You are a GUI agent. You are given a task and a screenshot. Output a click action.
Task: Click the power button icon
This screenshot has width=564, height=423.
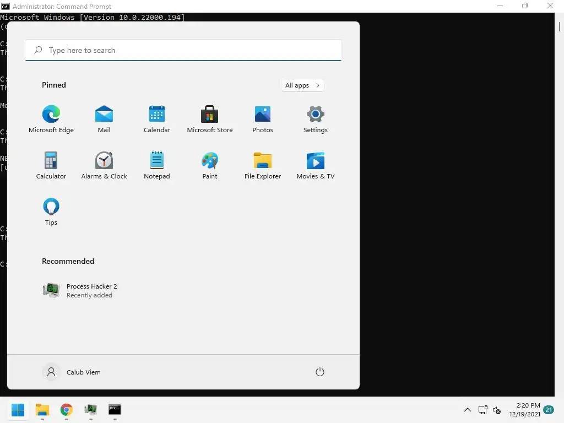tap(320, 372)
